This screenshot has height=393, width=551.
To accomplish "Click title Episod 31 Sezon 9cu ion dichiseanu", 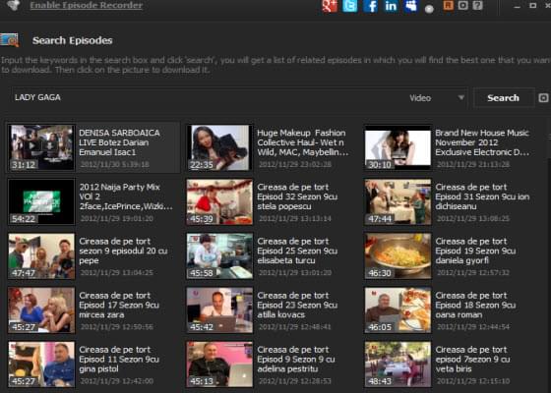I will (x=482, y=196).
